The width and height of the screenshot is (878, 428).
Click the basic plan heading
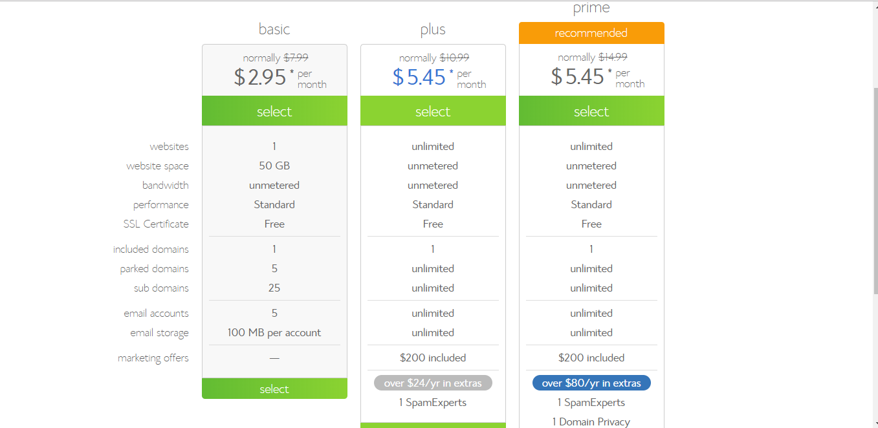[274, 29]
